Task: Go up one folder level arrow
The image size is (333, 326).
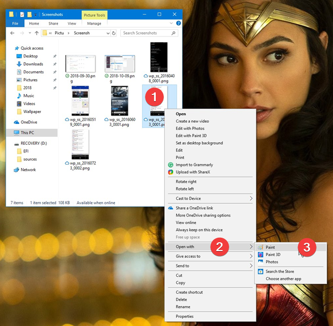Action: 36,33
